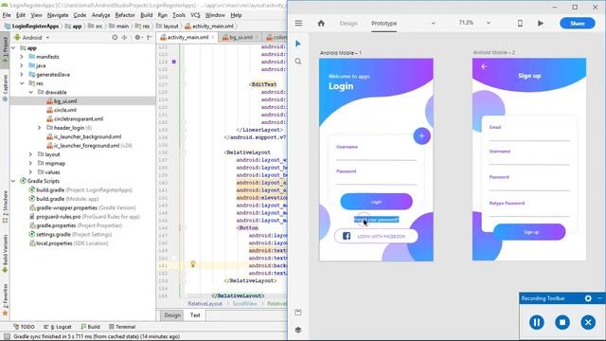606x341 pixels.
Task: Select the arrow Select tool in XD
Action: [x=298, y=44]
